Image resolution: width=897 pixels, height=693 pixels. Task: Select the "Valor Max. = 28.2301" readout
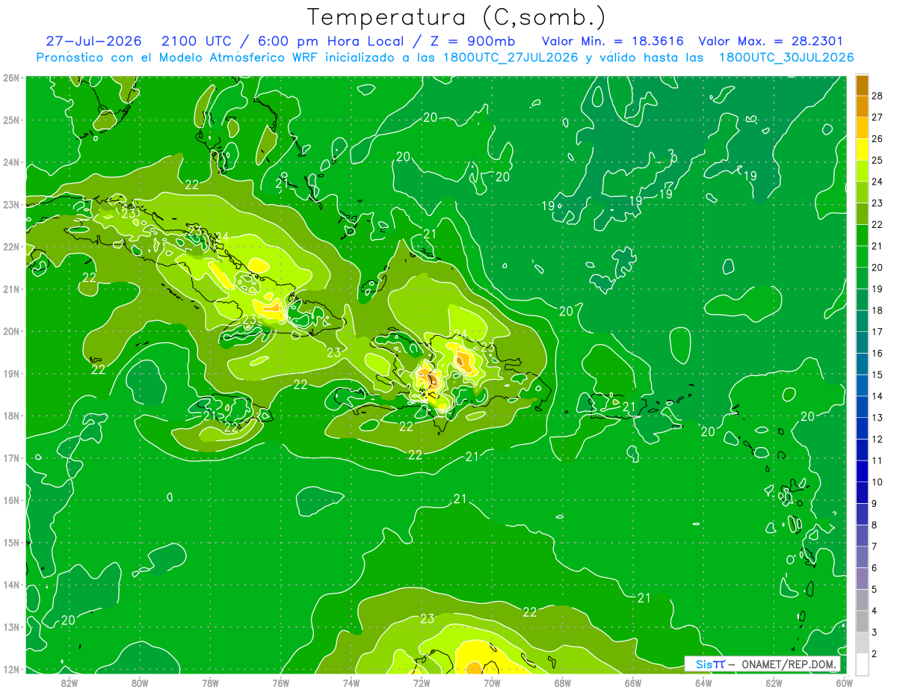click(x=771, y=41)
